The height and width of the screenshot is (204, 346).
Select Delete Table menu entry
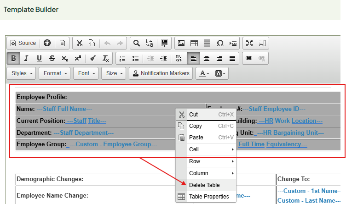coord(206,185)
